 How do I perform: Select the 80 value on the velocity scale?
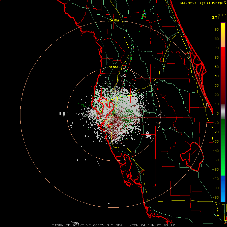pyautogui.click(x=217, y=39)
